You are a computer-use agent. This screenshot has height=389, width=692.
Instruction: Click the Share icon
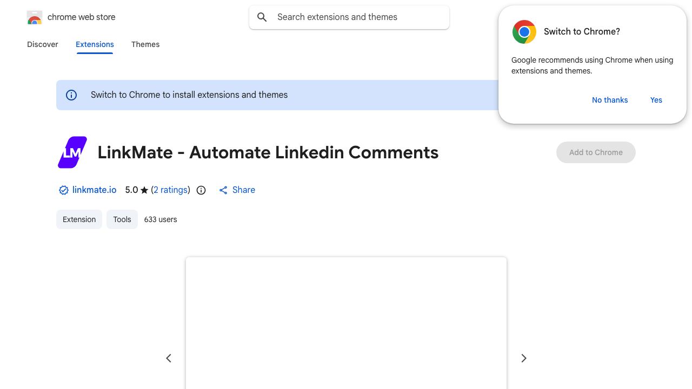223,190
